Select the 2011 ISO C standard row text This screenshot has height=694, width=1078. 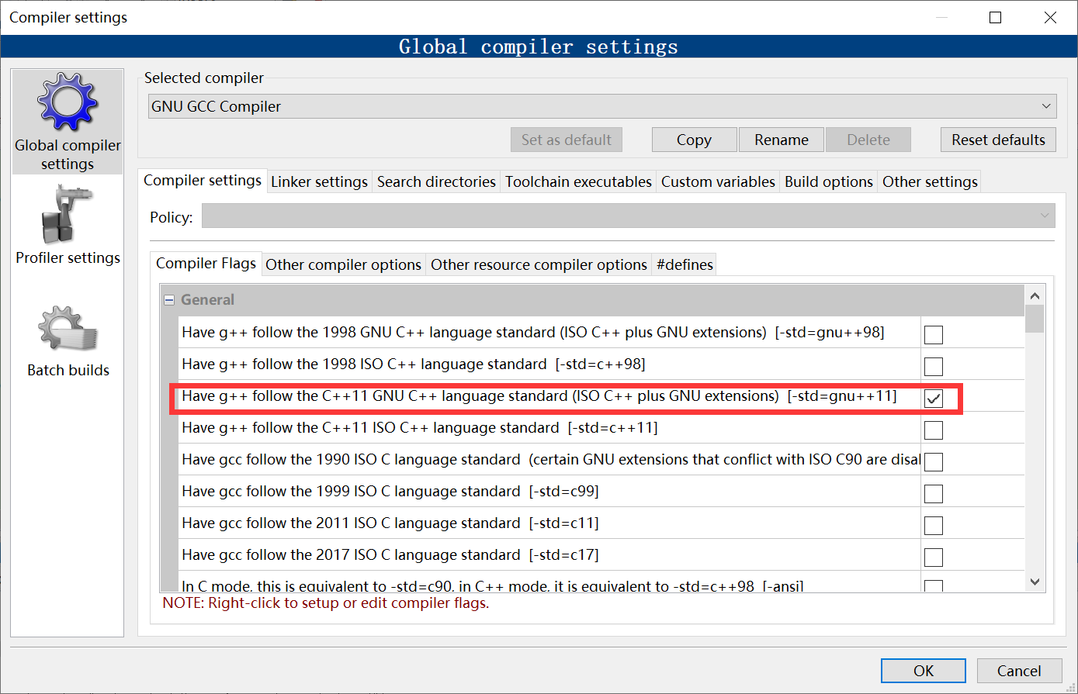(x=390, y=523)
